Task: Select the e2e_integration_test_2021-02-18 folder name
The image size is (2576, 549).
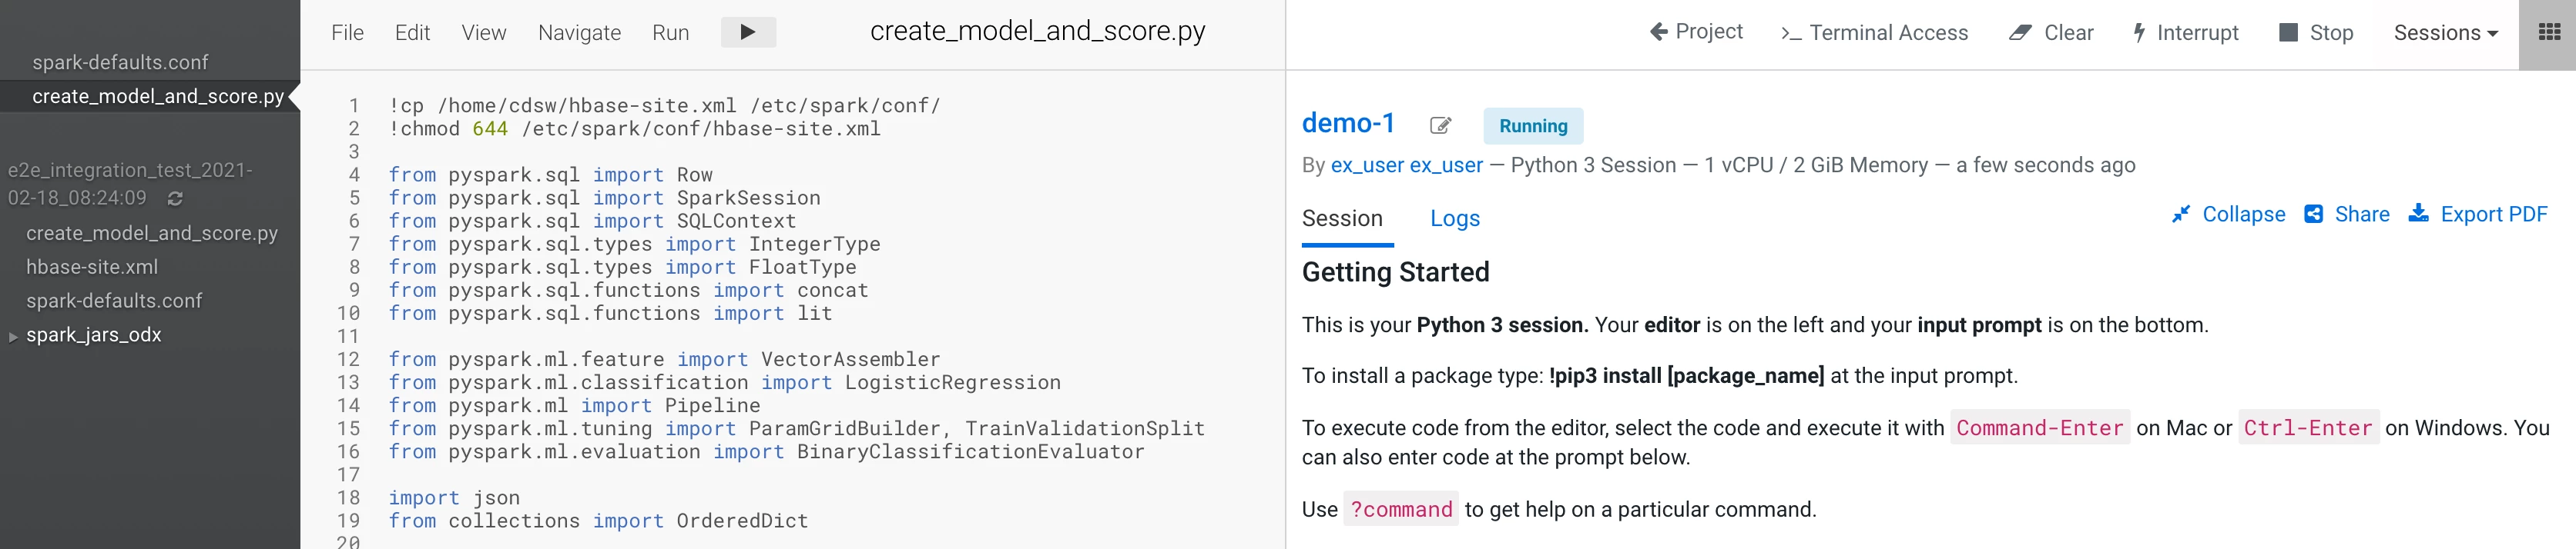Action: click(x=130, y=185)
